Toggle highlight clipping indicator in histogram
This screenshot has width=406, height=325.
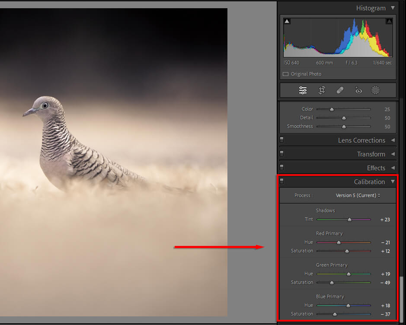point(389,21)
